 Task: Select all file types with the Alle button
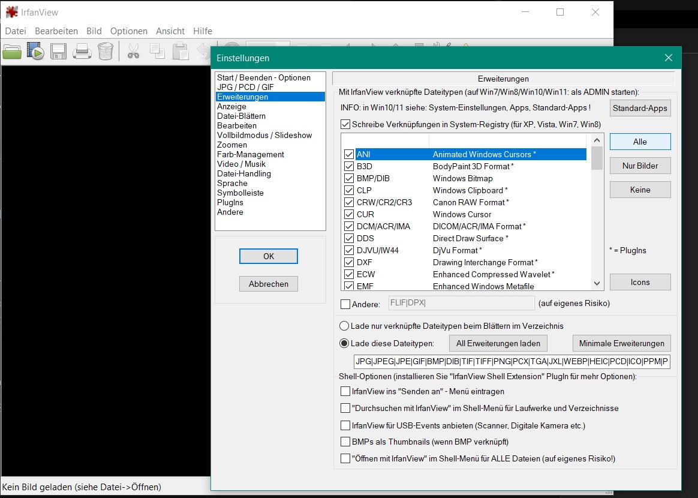pyautogui.click(x=640, y=141)
